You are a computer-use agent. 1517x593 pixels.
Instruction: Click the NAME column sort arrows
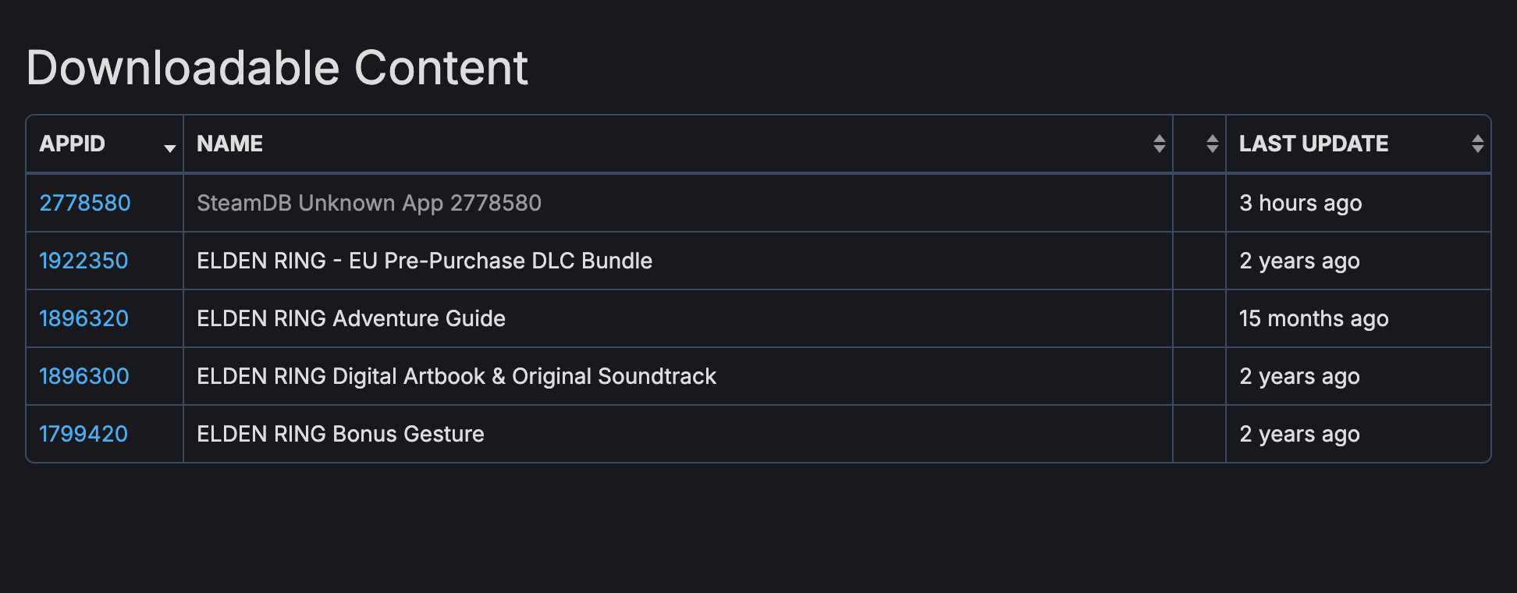pos(1159,144)
